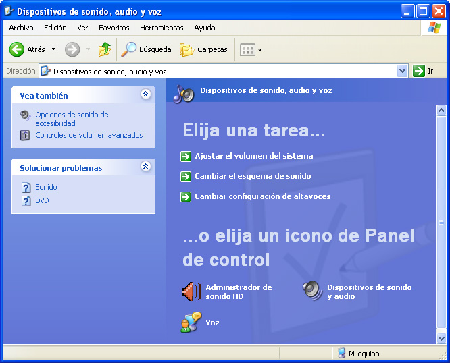Screen dimensions: 450x363
Task: Click speaker icon for accessibility sound options
Action: click(x=25, y=115)
